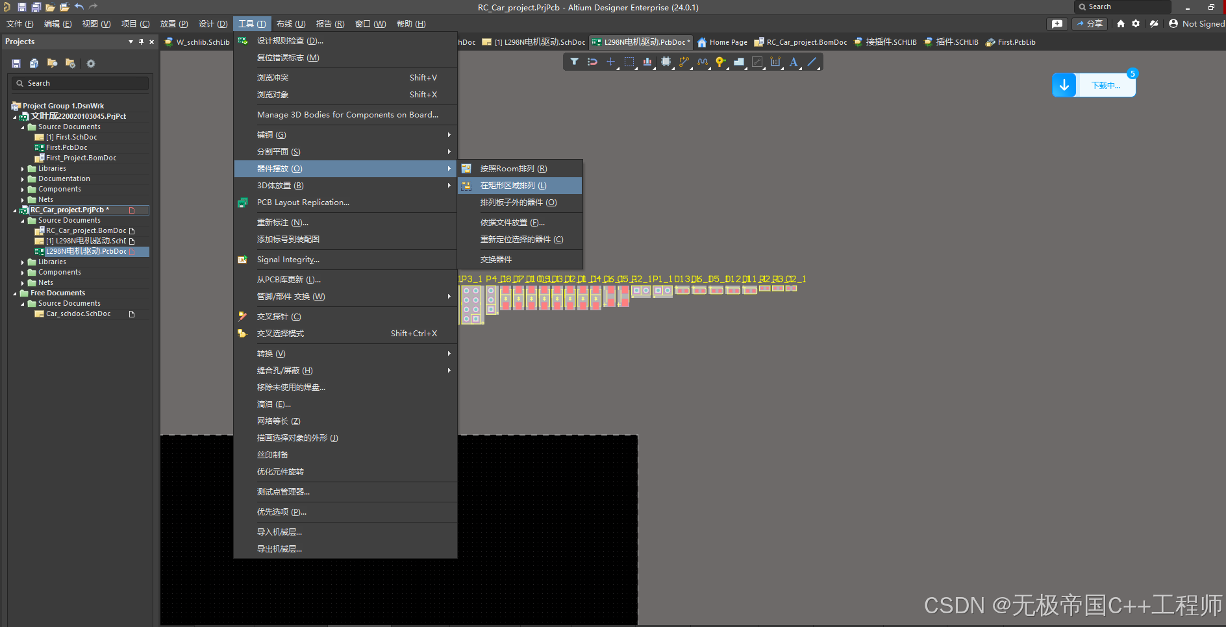
Task: Click the move objects cross icon
Action: [x=610, y=62]
